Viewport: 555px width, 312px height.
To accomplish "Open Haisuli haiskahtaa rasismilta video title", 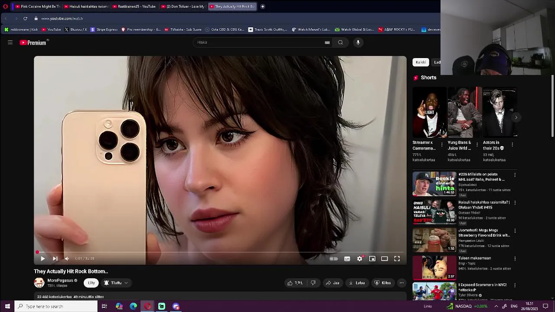I will point(484,205).
